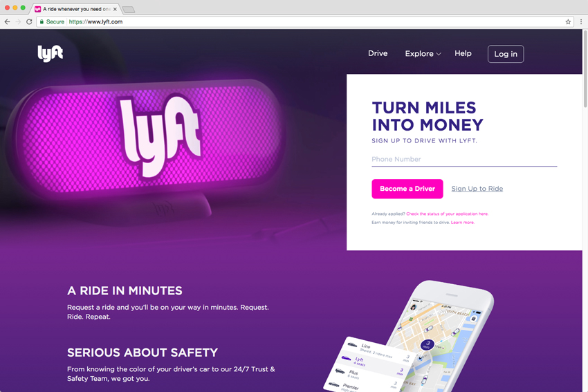Open the Help page
This screenshot has height=392, width=588.
[463, 53]
